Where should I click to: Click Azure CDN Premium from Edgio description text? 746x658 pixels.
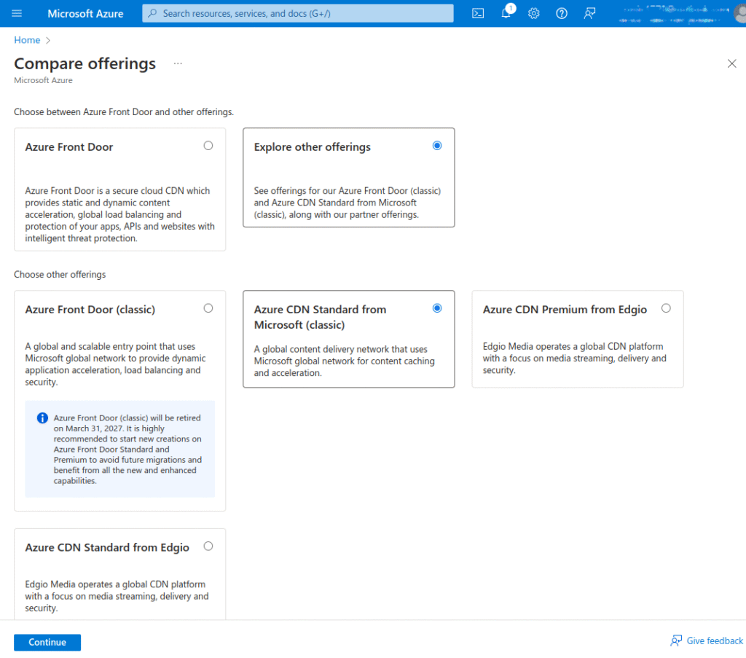[575, 359]
